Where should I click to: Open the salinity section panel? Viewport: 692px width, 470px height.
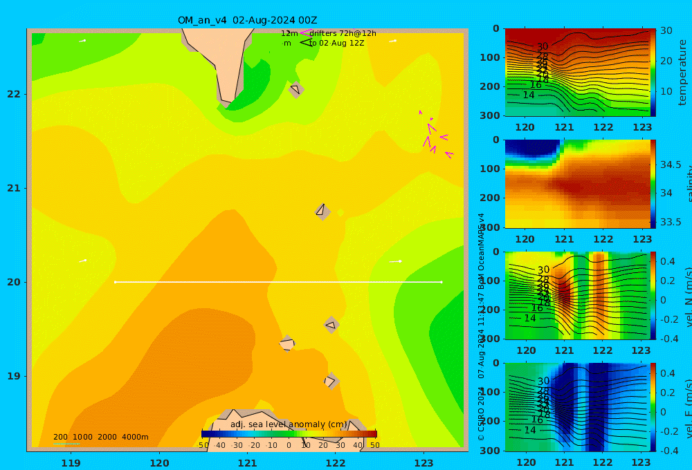pos(577,184)
